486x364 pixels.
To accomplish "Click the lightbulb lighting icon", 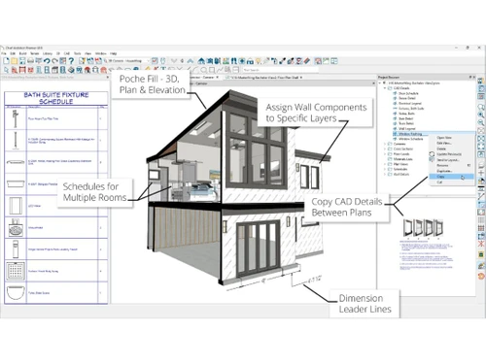I will 259,61.
